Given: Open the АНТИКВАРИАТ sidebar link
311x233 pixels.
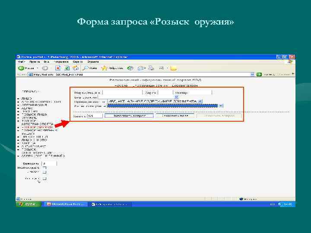Looking at the screenshot, I should pyautogui.click(x=34, y=146).
